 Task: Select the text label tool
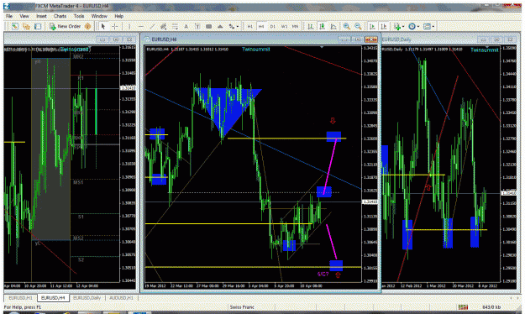pos(197,26)
